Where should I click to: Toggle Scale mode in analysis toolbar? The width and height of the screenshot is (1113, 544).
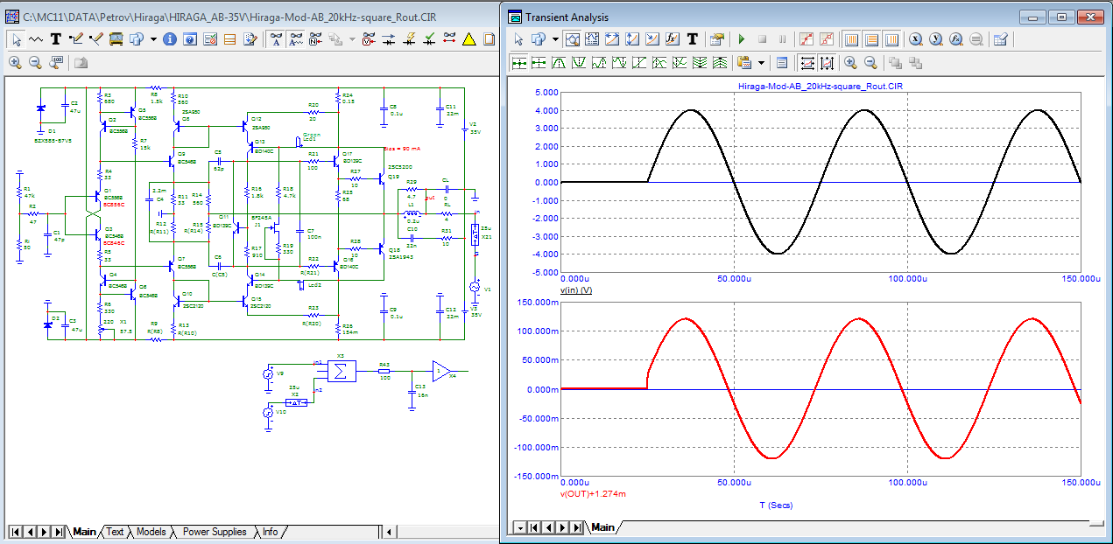coord(571,39)
